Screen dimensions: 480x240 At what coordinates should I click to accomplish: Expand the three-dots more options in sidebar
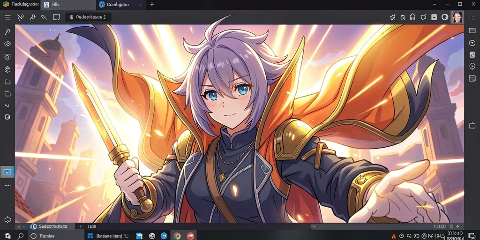(7, 185)
